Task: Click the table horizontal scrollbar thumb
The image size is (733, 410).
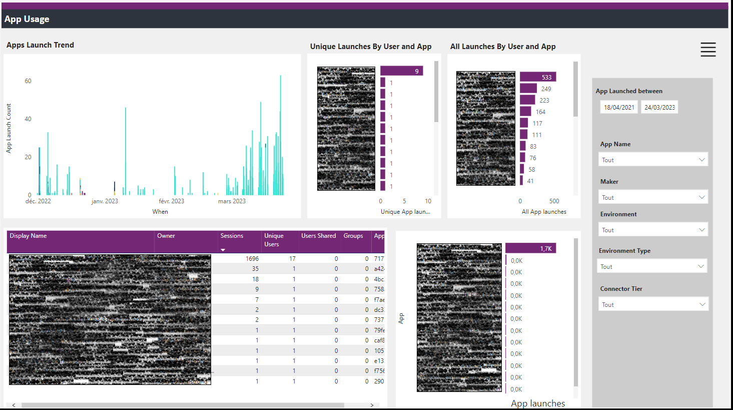Action: tap(183, 405)
